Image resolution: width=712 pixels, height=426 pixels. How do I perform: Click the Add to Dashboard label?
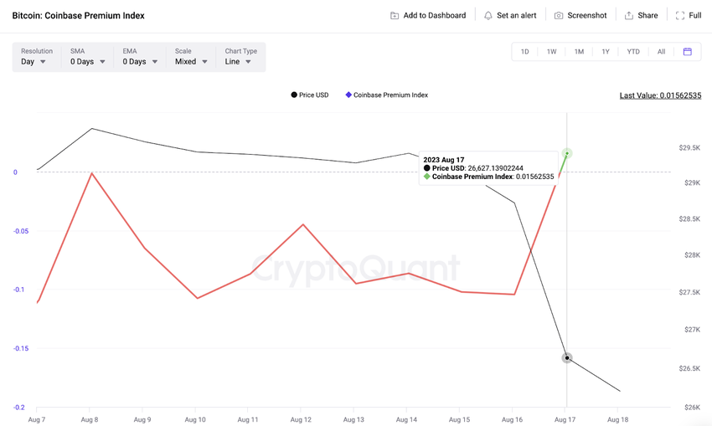click(x=435, y=15)
